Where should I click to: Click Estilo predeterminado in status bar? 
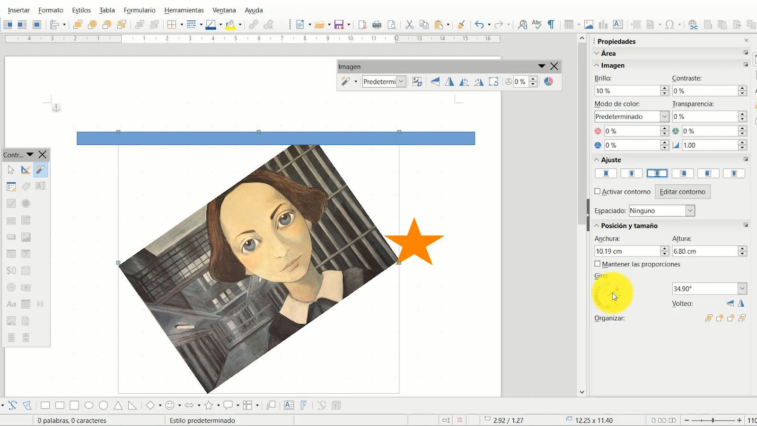tap(202, 420)
